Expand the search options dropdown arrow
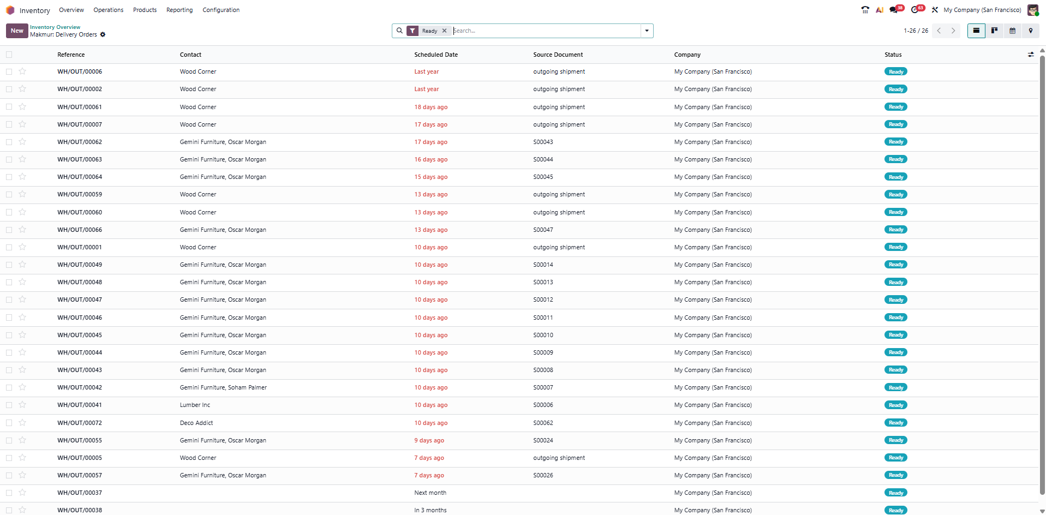The height and width of the screenshot is (515, 1046). pyautogui.click(x=647, y=31)
